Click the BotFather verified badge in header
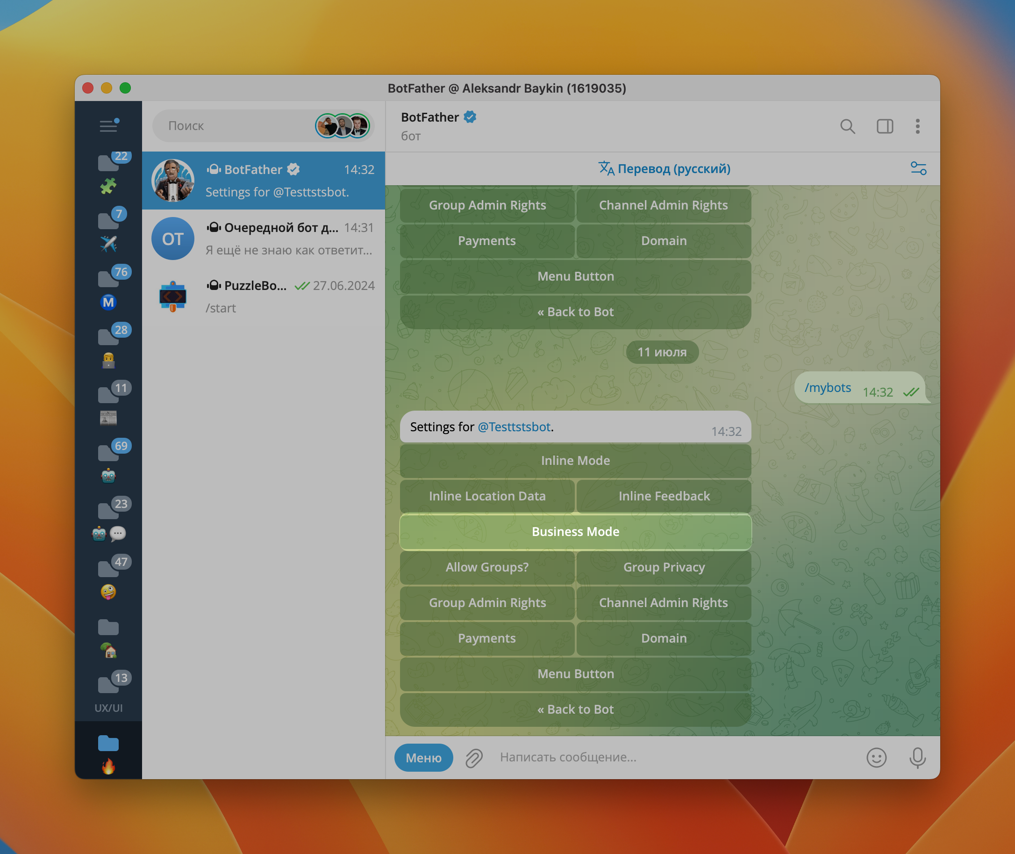The width and height of the screenshot is (1015, 854). point(470,116)
